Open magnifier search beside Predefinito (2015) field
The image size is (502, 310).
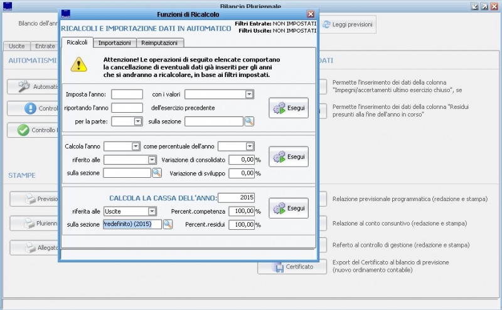(168, 224)
